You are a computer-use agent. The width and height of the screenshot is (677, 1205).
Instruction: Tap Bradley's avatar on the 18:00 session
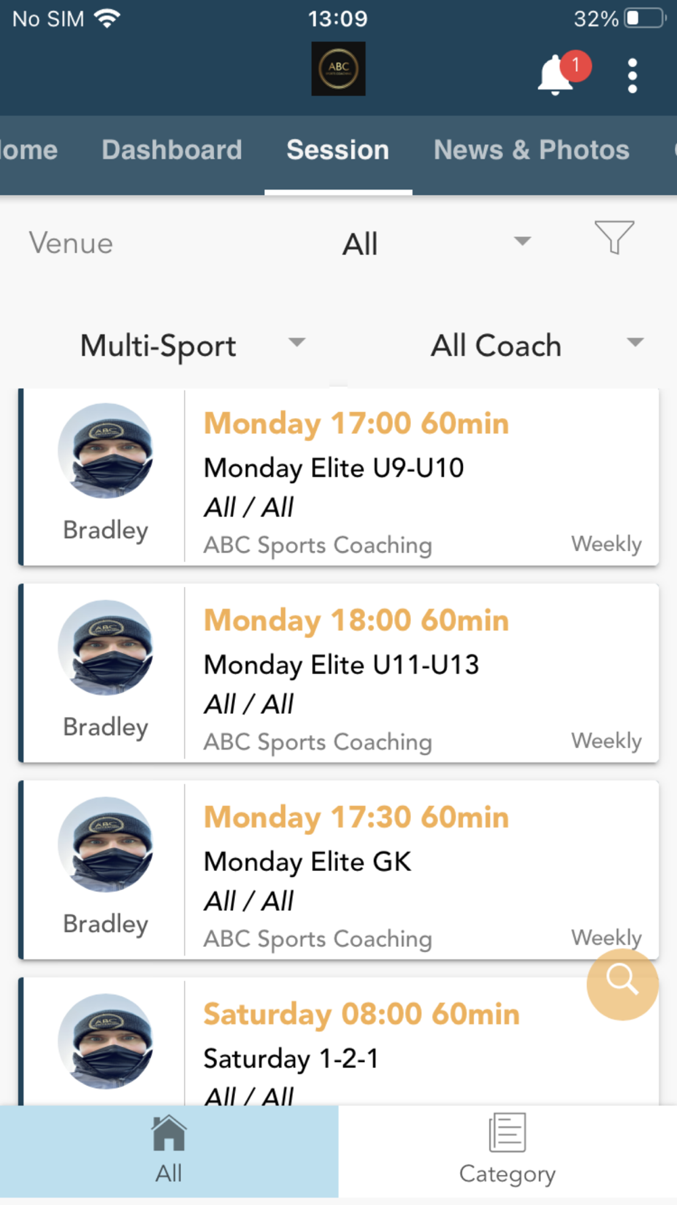[106, 647]
